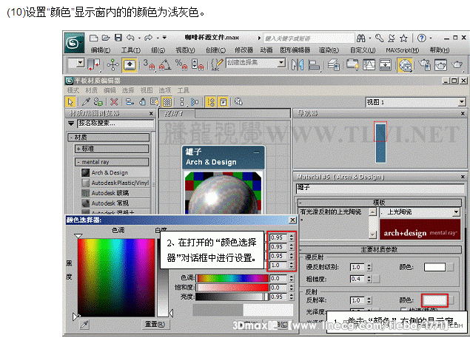470x338 pixels.
Task: Open the Schematic View icon
Action: (385, 65)
